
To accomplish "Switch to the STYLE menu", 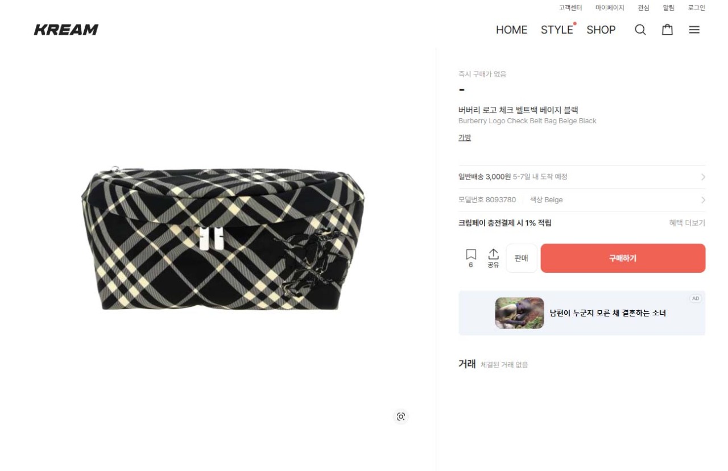I will coord(557,30).
